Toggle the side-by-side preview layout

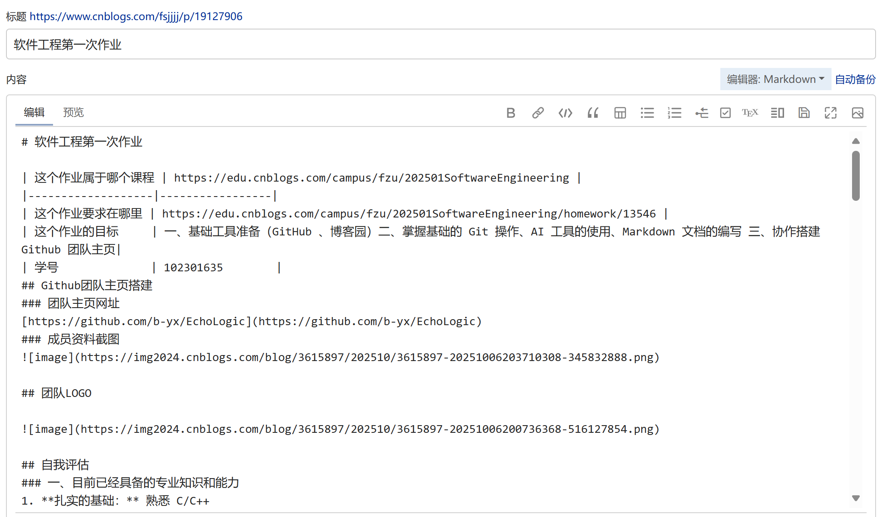click(777, 113)
